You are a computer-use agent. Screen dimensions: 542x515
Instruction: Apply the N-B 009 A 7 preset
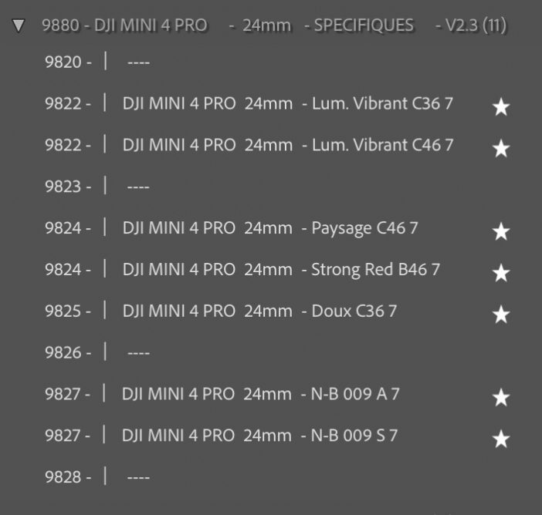click(x=260, y=394)
